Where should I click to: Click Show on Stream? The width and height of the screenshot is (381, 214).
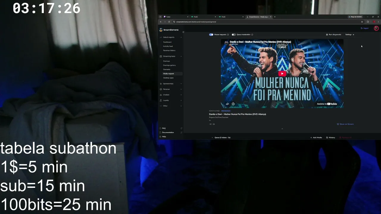(x=345, y=124)
